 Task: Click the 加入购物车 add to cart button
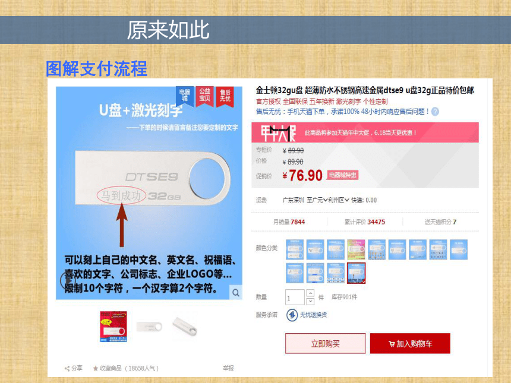click(x=410, y=343)
